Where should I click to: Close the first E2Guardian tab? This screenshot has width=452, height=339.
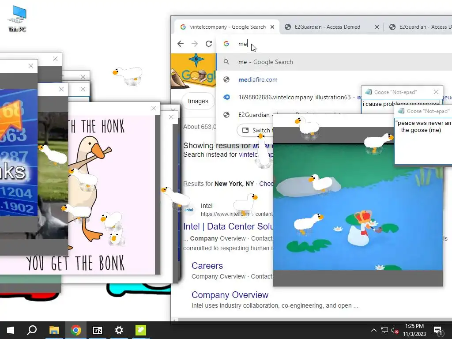tap(377, 27)
